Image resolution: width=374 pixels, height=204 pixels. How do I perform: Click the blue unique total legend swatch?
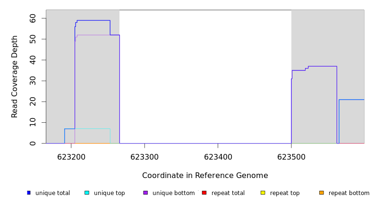coord(29,193)
